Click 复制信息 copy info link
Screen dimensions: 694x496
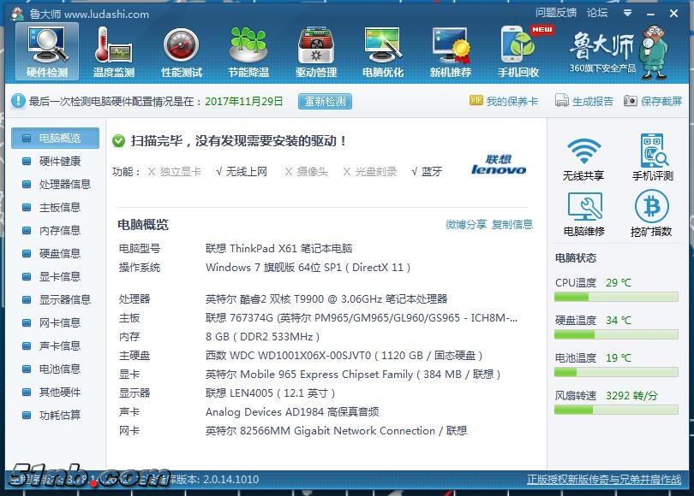512,224
